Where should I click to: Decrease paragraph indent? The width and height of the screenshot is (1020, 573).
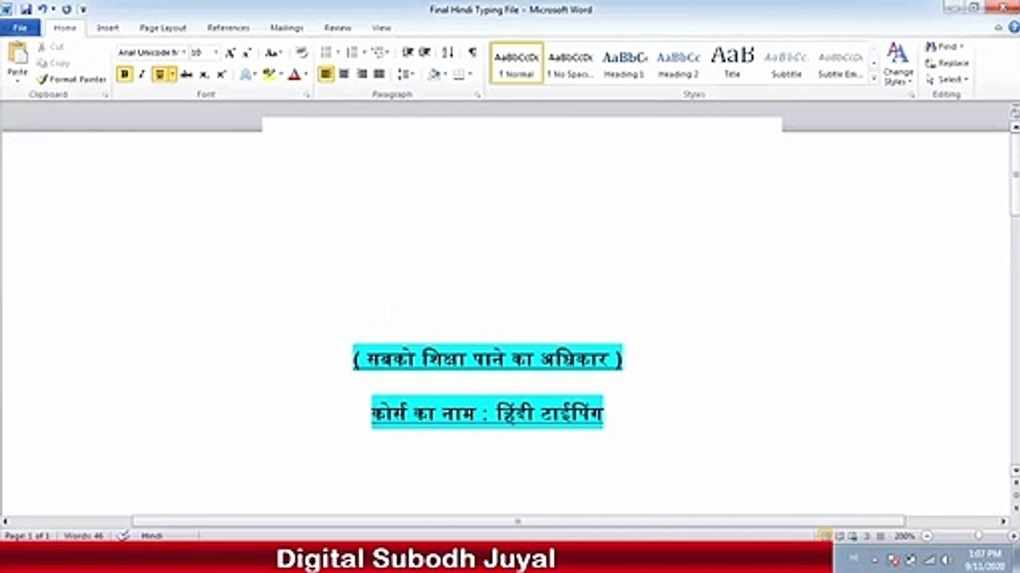[x=408, y=53]
